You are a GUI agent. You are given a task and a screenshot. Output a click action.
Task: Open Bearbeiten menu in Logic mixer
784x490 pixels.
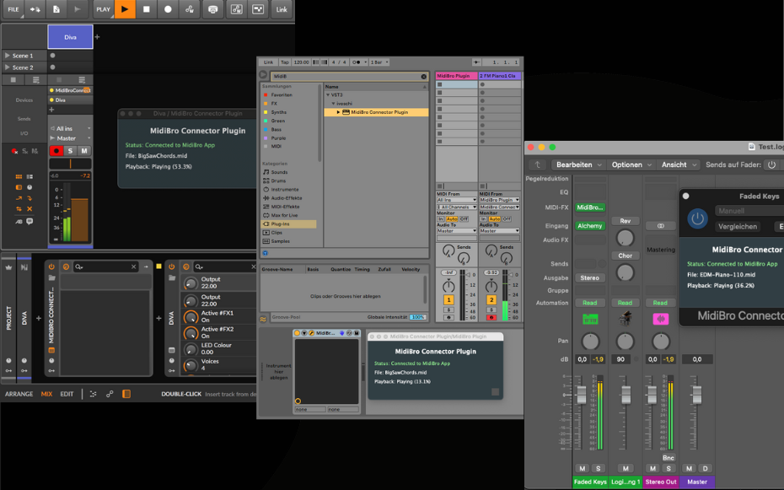click(x=578, y=164)
